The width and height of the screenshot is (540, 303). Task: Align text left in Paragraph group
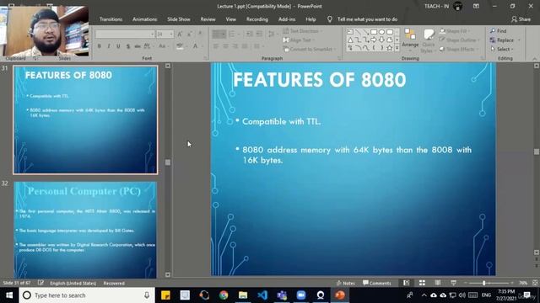(x=216, y=46)
